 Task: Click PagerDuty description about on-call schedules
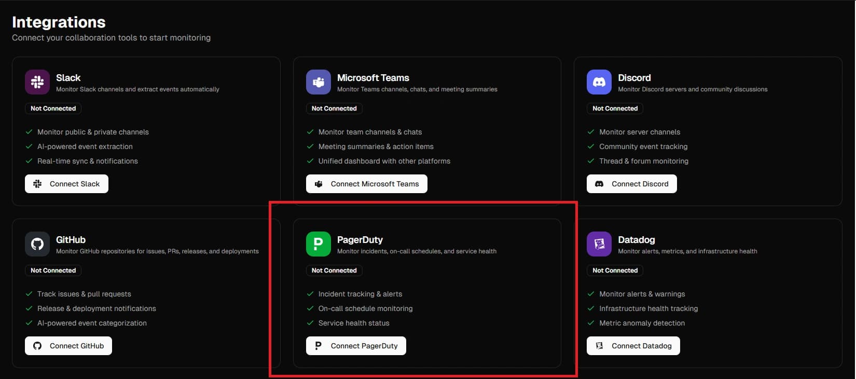tap(417, 251)
